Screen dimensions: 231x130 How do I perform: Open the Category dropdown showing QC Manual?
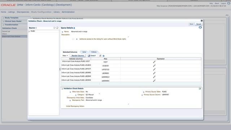click(x=100, y=94)
